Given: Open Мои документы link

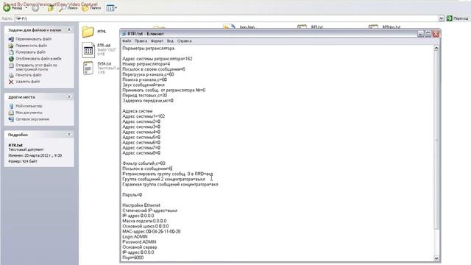Looking at the screenshot, I should tap(29, 113).
